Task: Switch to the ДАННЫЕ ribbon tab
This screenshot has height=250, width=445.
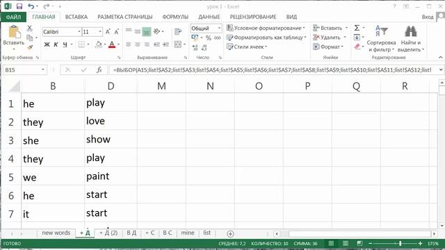Action: [209, 17]
